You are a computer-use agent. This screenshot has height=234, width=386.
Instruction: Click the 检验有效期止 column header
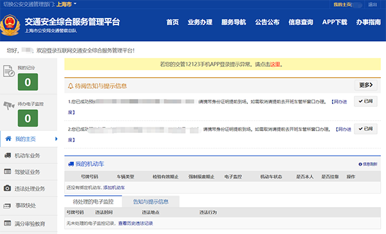click(x=165, y=176)
